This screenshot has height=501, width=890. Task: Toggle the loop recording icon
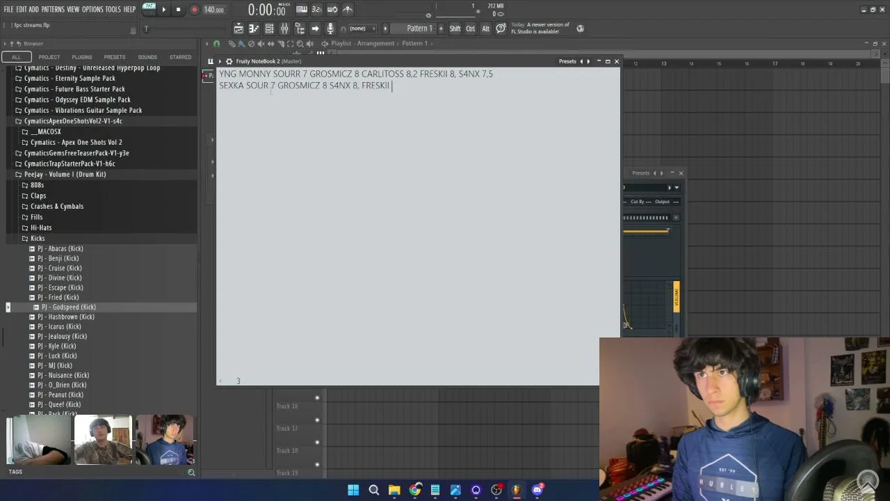(332, 10)
